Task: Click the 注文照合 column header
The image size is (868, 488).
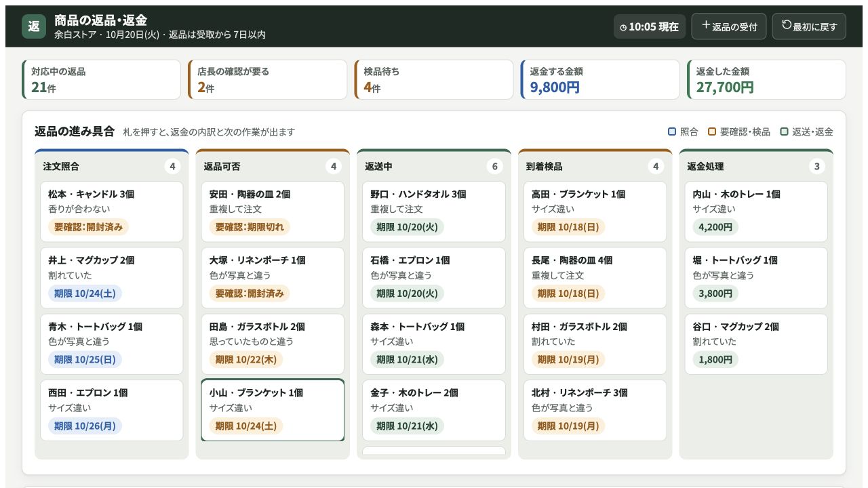Action: [112, 166]
